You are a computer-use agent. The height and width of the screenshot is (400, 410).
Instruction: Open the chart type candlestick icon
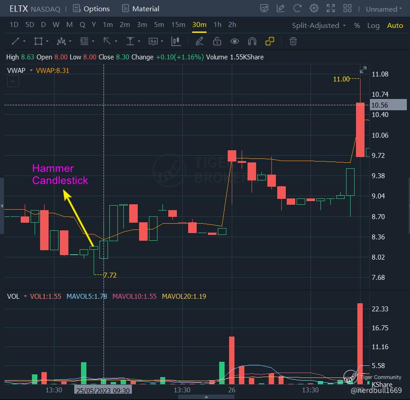coord(176,41)
